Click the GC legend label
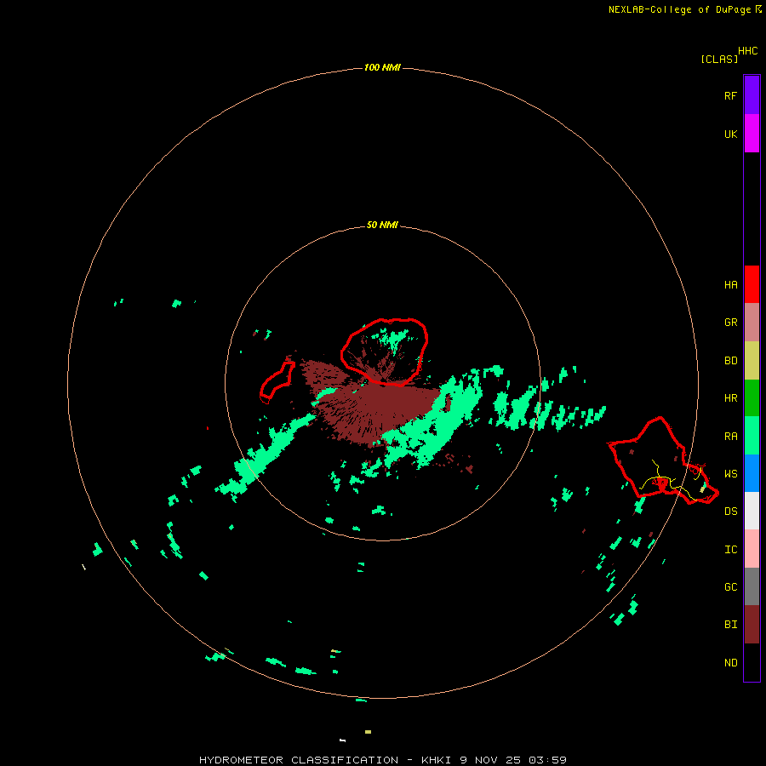This screenshot has height=766, width=766. (x=730, y=587)
